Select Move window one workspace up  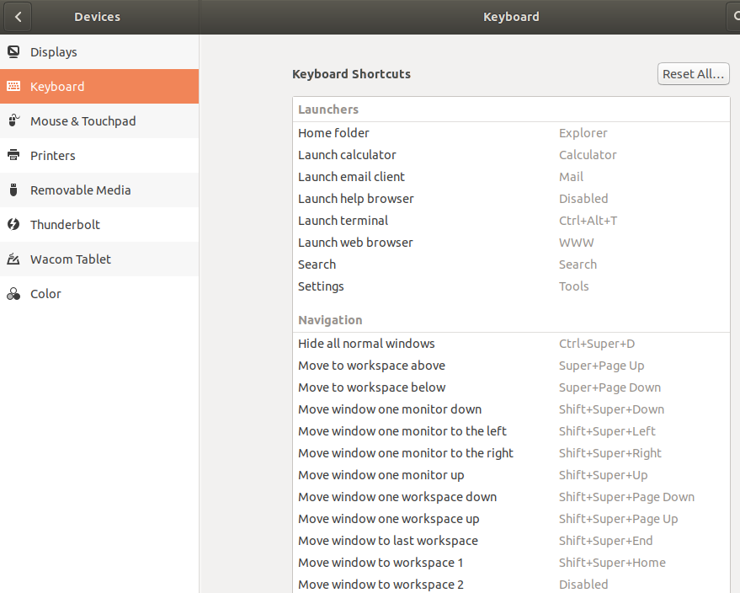pos(511,519)
